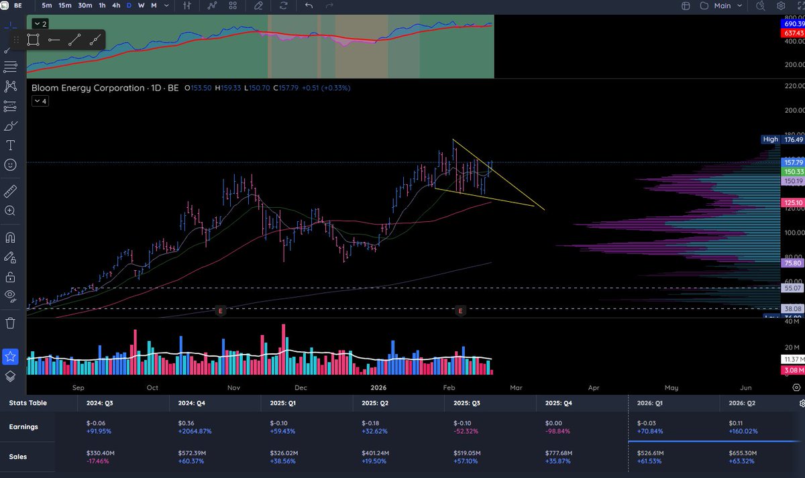This screenshot has height=478, width=805.
Task: Select the 30m timeframe
Action: click(x=85, y=5)
